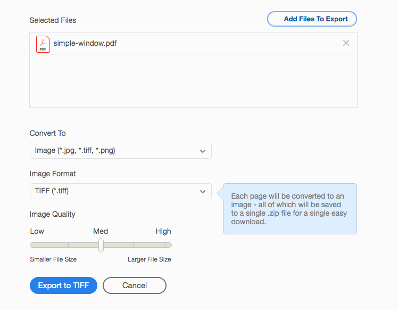Click the Image Format chevron arrow

203,191
